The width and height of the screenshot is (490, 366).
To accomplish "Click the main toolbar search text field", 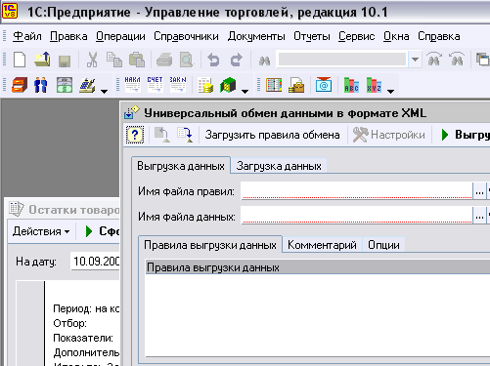I will 342,60.
